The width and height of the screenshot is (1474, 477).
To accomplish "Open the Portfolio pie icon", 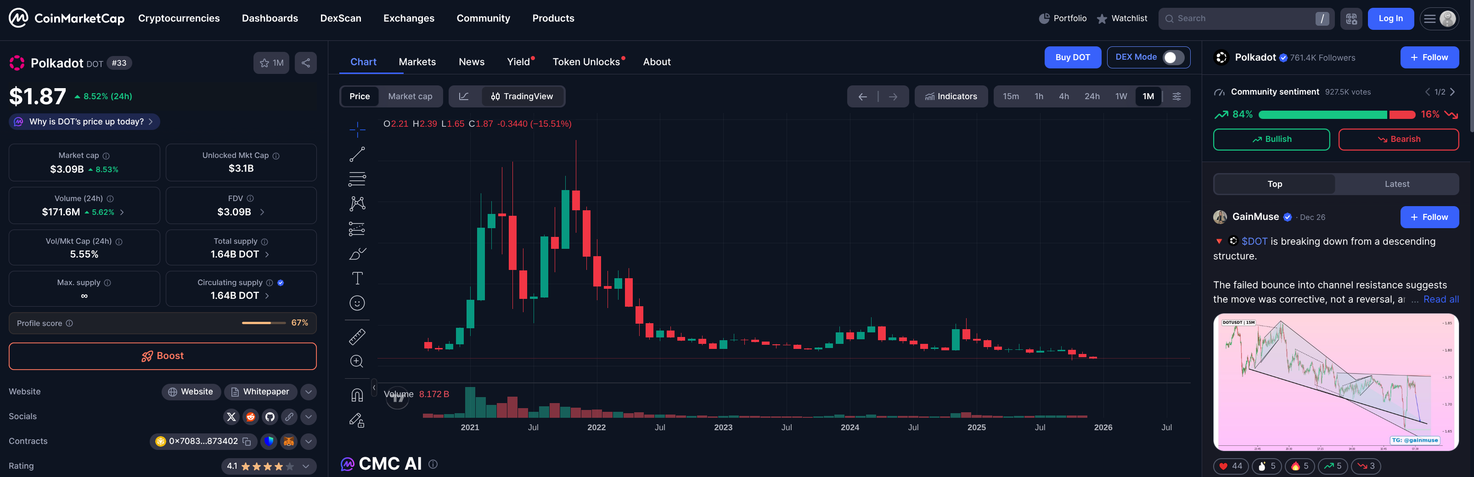I will (x=1044, y=18).
